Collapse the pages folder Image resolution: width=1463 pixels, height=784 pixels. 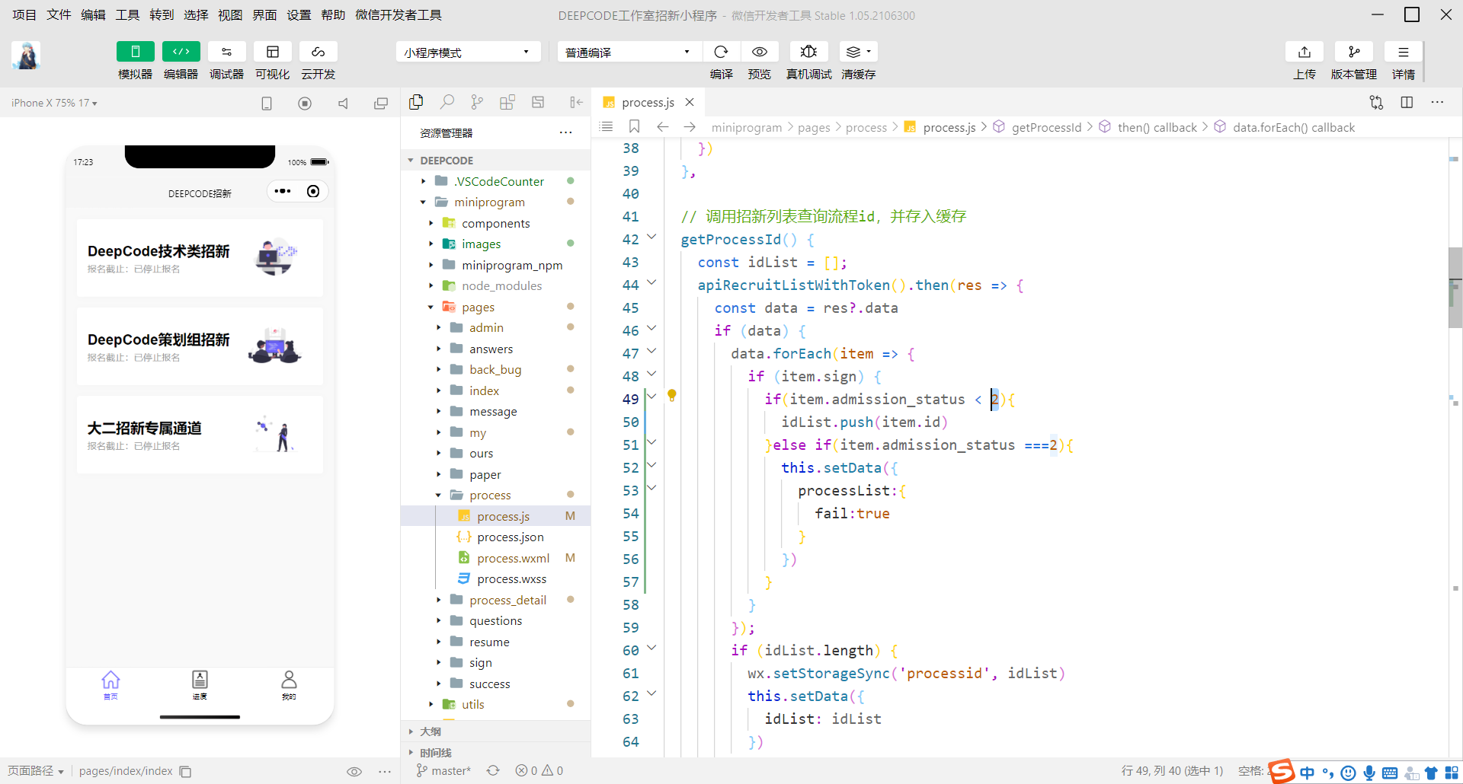(x=495, y=307)
